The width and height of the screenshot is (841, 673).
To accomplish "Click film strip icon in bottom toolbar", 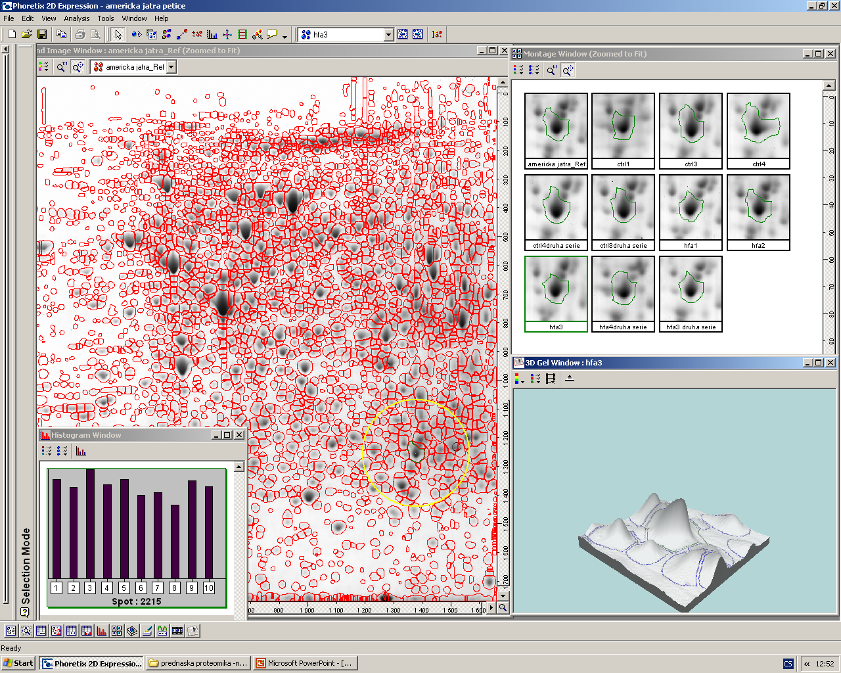I will click(177, 631).
